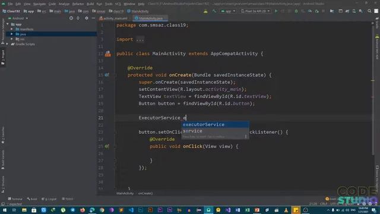Open Windows Start menu

pos(4,210)
